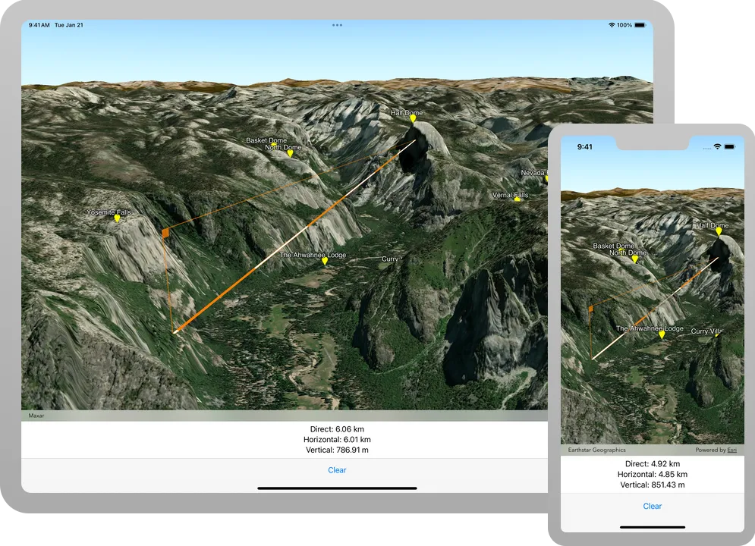Tap iPhone battery status icon
The height and width of the screenshot is (546, 755).
pyautogui.click(x=729, y=146)
